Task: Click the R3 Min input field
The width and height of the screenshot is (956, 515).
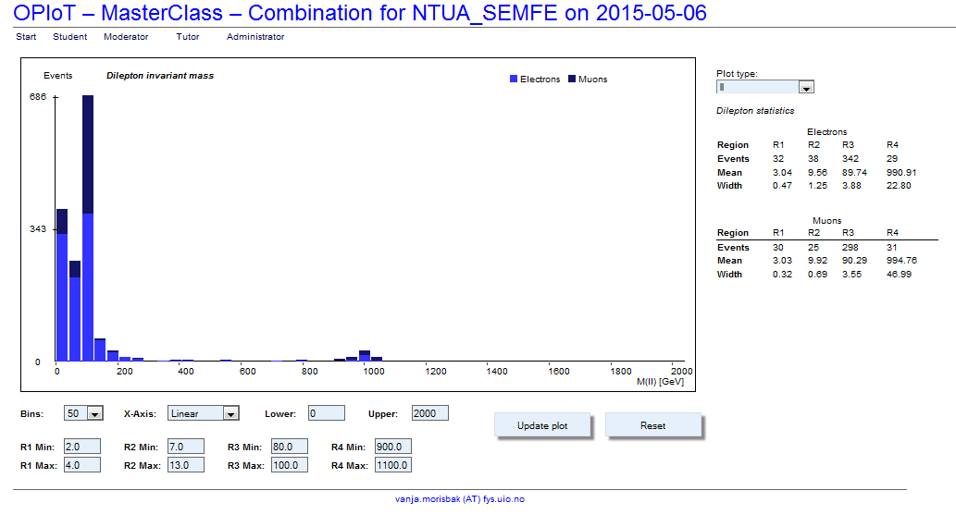Action: coord(290,447)
